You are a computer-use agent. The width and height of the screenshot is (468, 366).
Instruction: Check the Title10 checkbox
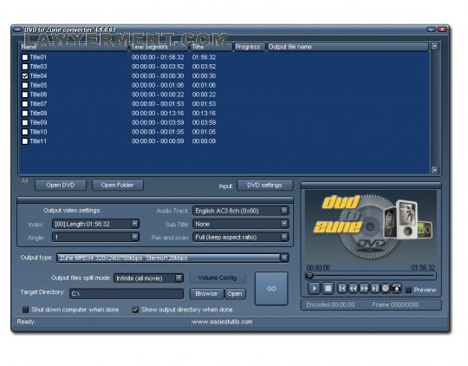(25, 132)
